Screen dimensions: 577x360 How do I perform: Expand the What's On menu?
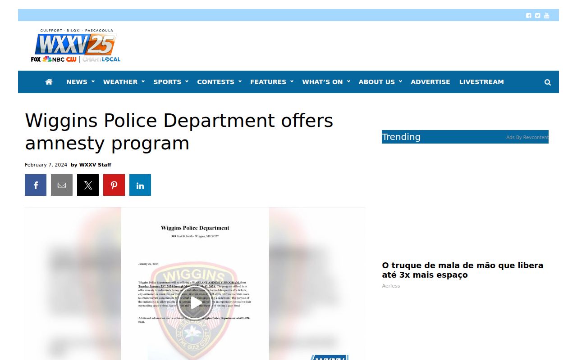pos(326,82)
